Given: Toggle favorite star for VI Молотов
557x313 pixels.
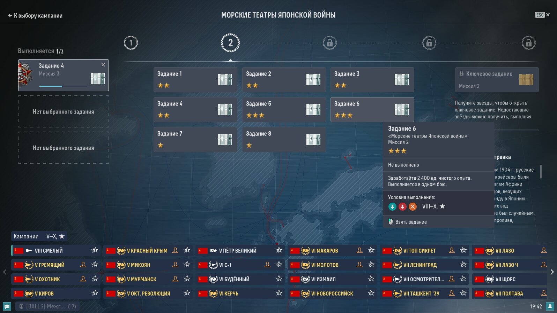Looking at the screenshot, I should click(371, 265).
